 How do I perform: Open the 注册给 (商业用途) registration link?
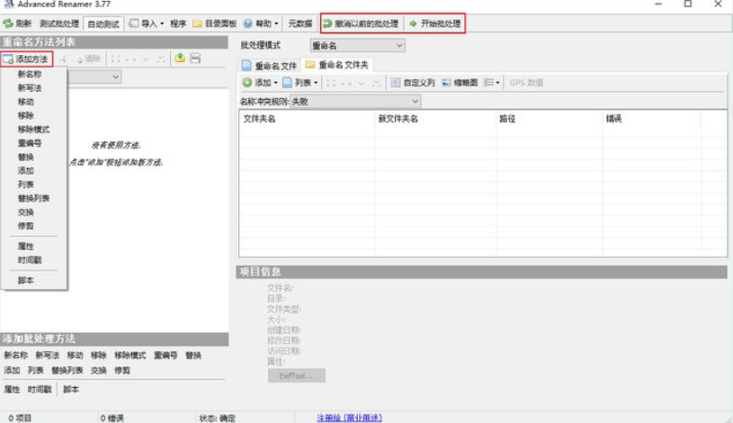pos(349,418)
